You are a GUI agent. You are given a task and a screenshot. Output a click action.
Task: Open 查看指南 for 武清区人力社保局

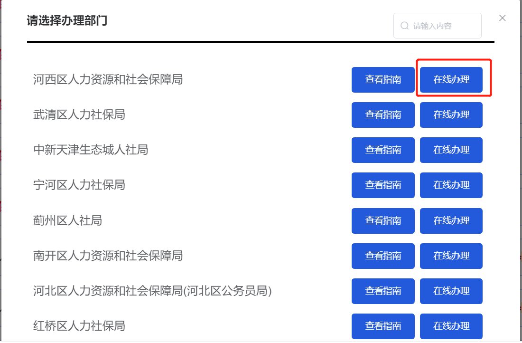click(x=383, y=114)
